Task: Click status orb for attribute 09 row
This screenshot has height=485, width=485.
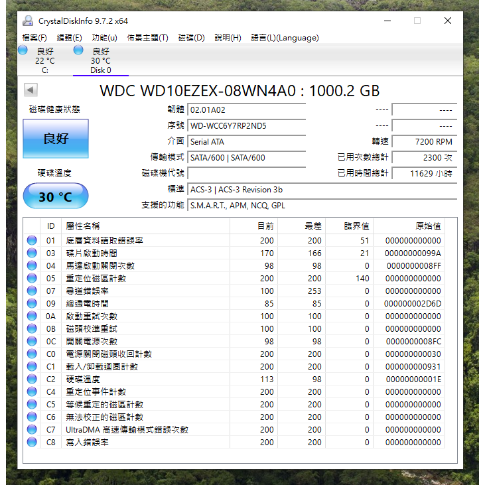Action: [32, 303]
